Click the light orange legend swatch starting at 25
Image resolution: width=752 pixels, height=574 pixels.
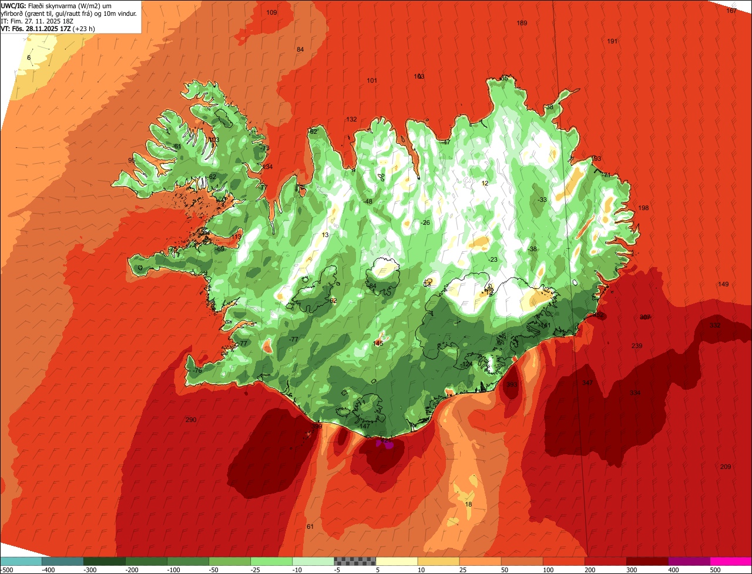(x=480, y=561)
